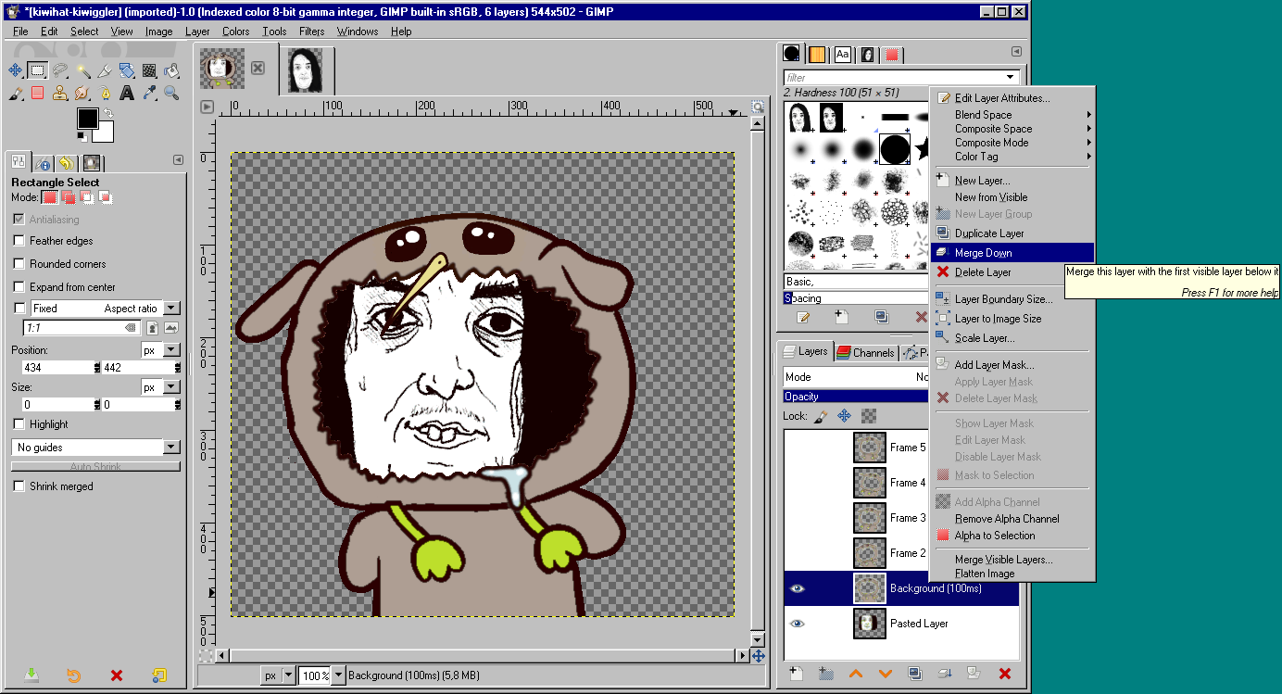Select the Rectangle Select tool

(x=37, y=69)
